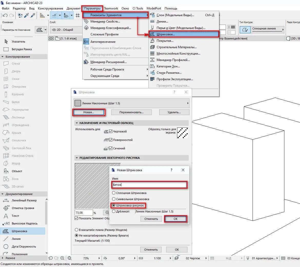Select В масштабе плана radio button
The height and width of the screenshot is (267, 300).
76,230
